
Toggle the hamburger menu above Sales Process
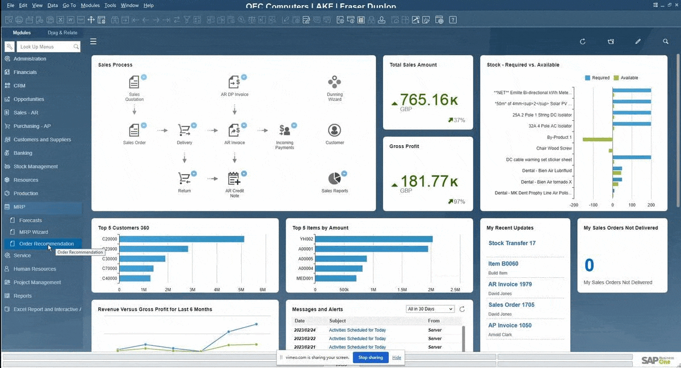click(x=93, y=41)
